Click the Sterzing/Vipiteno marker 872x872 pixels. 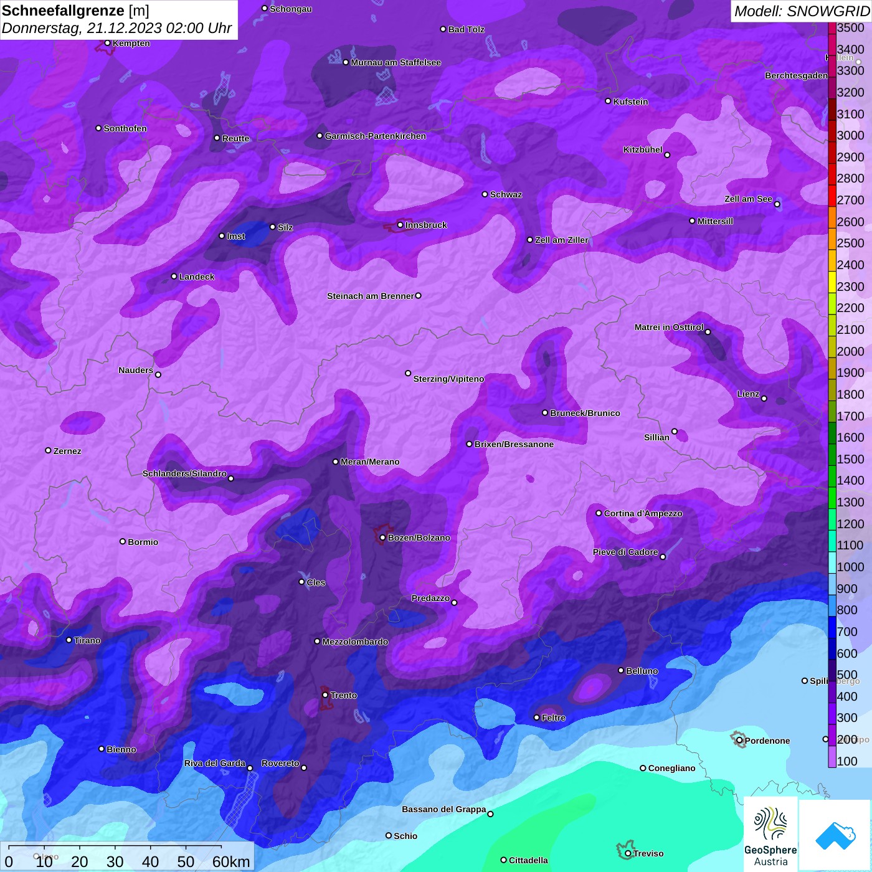[x=408, y=373]
